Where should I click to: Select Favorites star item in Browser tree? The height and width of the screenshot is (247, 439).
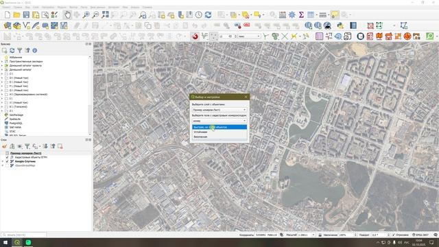tap(15, 58)
